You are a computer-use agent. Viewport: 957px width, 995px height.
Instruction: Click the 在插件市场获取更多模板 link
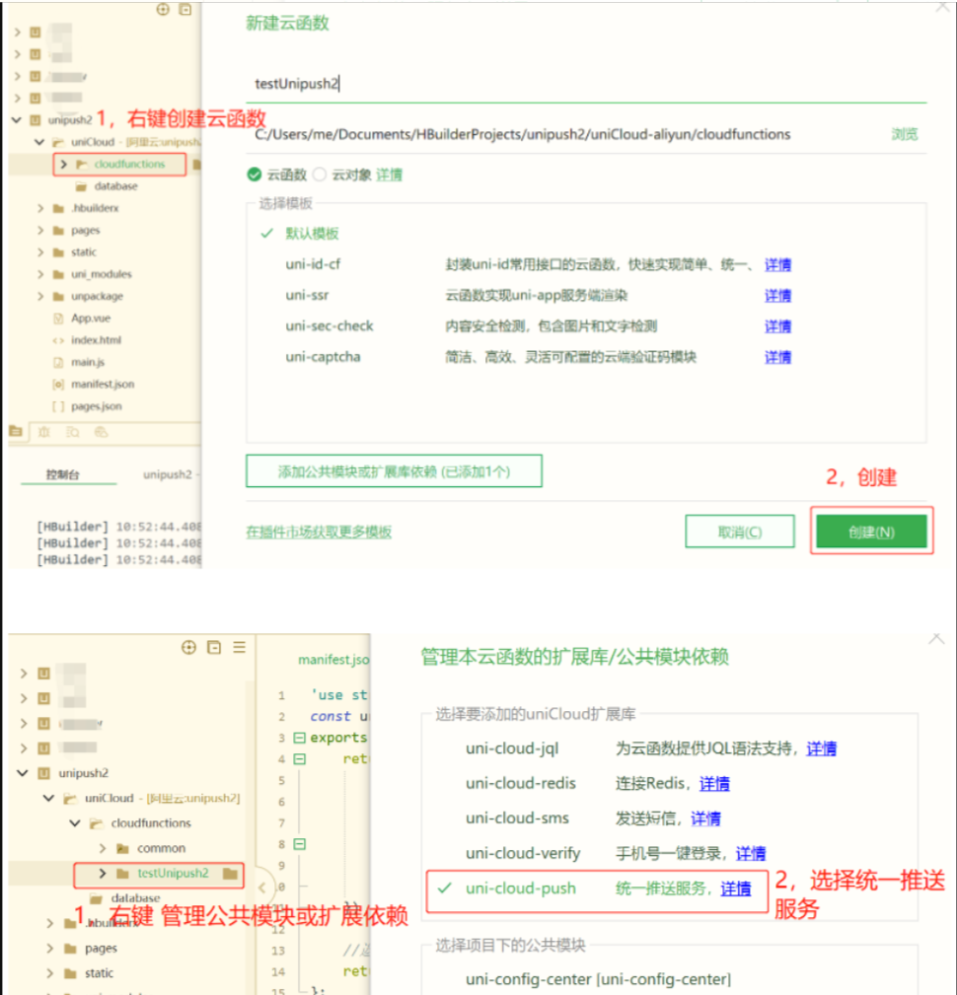coord(319,532)
